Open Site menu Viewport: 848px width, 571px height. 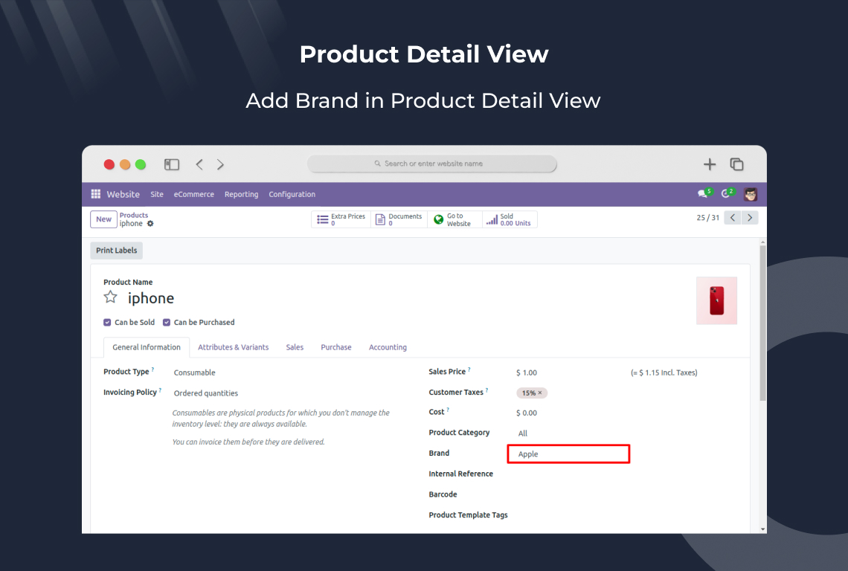[x=157, y=194]
